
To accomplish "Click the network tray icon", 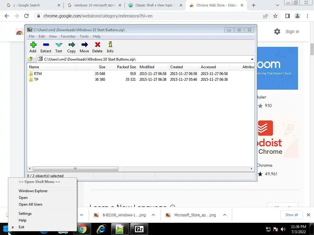I will click(268, 229).
